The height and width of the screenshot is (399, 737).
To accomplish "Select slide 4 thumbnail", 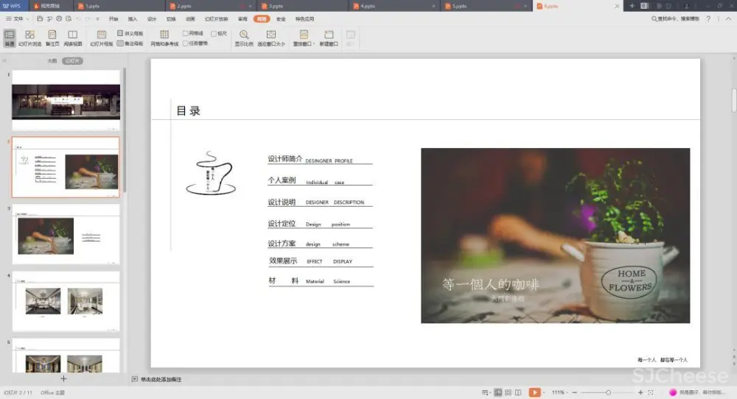I will [x=66, y=301].
